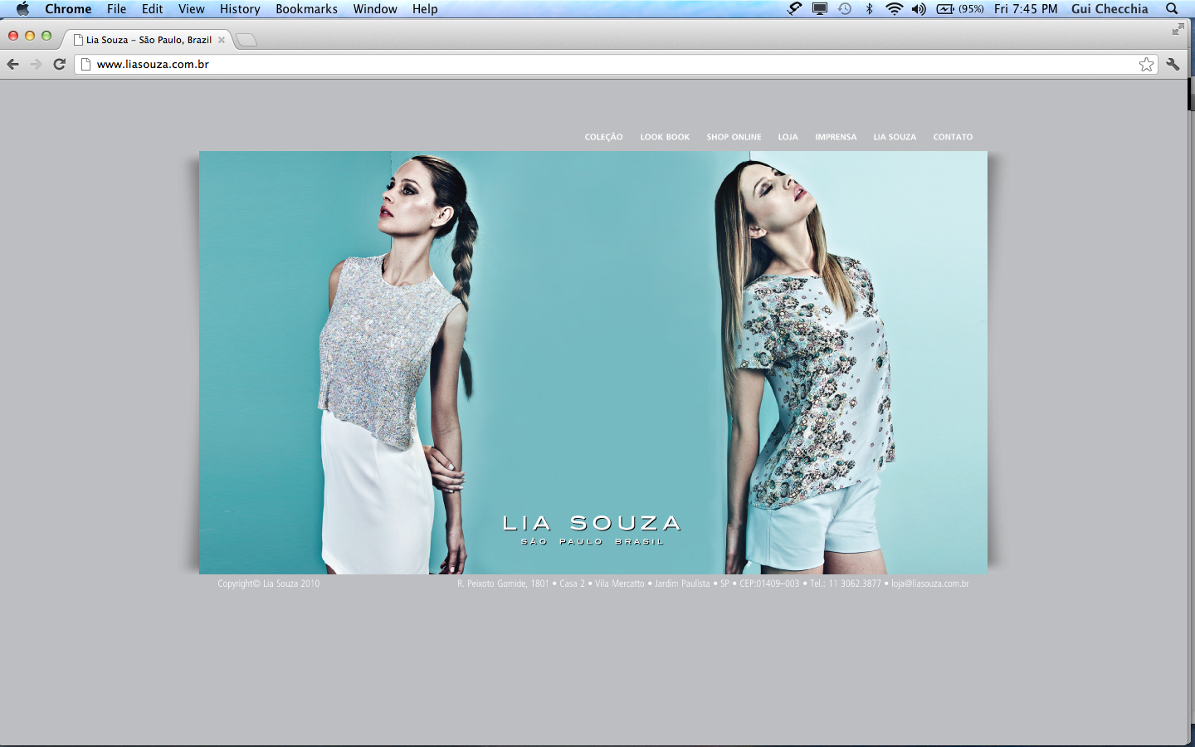Click the model with the braided ponytail
Image resolution: width=1195 pixels, height=747 pixels.
point(398,364)
